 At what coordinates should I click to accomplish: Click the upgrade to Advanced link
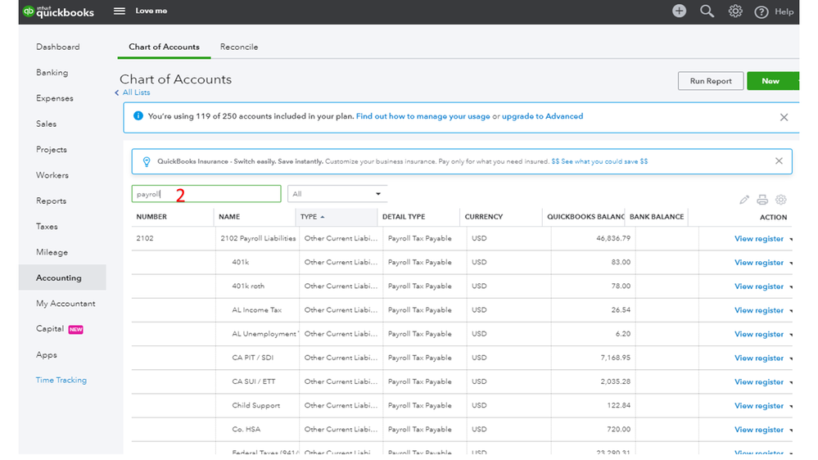coord(542,116)
